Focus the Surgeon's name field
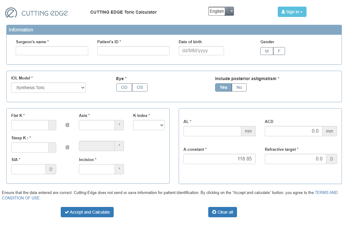The image size is (347, 226). coord(52,51)
